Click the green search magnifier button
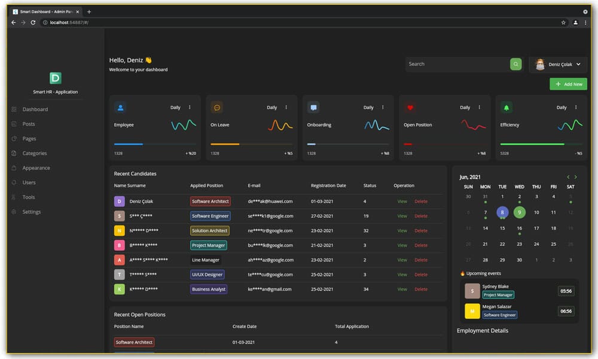 point(515,63)
